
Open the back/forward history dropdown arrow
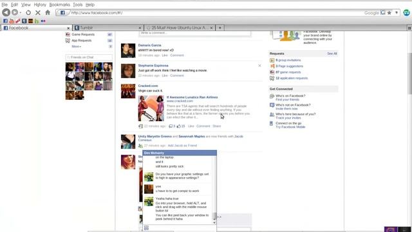pyautogui.click(x=21, y=13)
